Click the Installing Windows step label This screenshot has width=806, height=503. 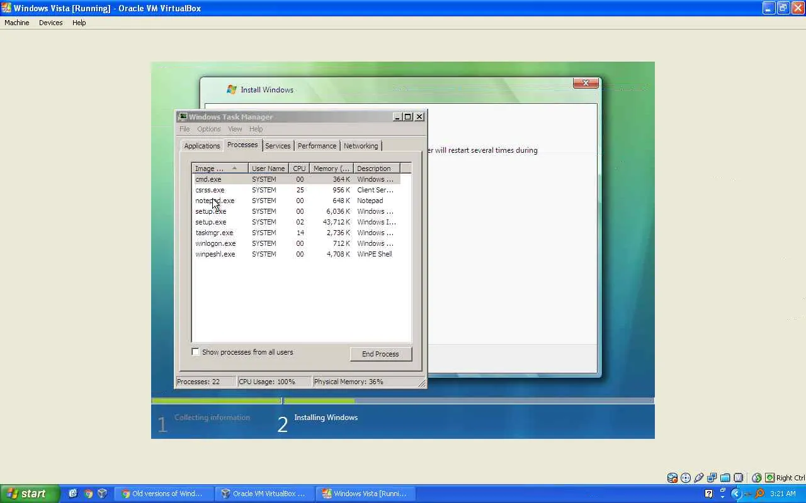tap(326, 417)
